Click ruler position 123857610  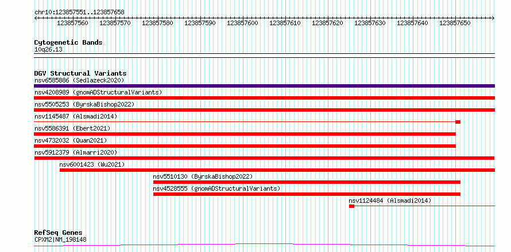click(285, 23)
